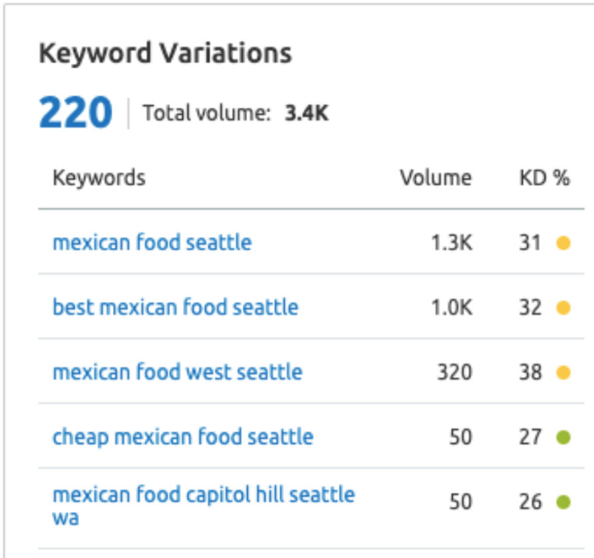
Task: Click the KD value 38
Action: pyautogui.click(x=531, y=372)
